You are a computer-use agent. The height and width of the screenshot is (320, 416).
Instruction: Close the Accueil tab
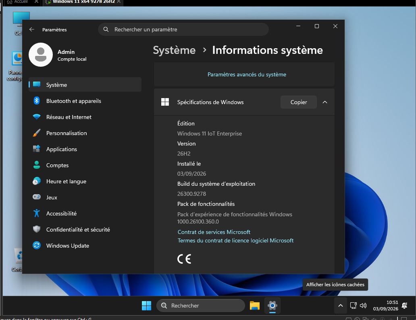tap(37, 2)
